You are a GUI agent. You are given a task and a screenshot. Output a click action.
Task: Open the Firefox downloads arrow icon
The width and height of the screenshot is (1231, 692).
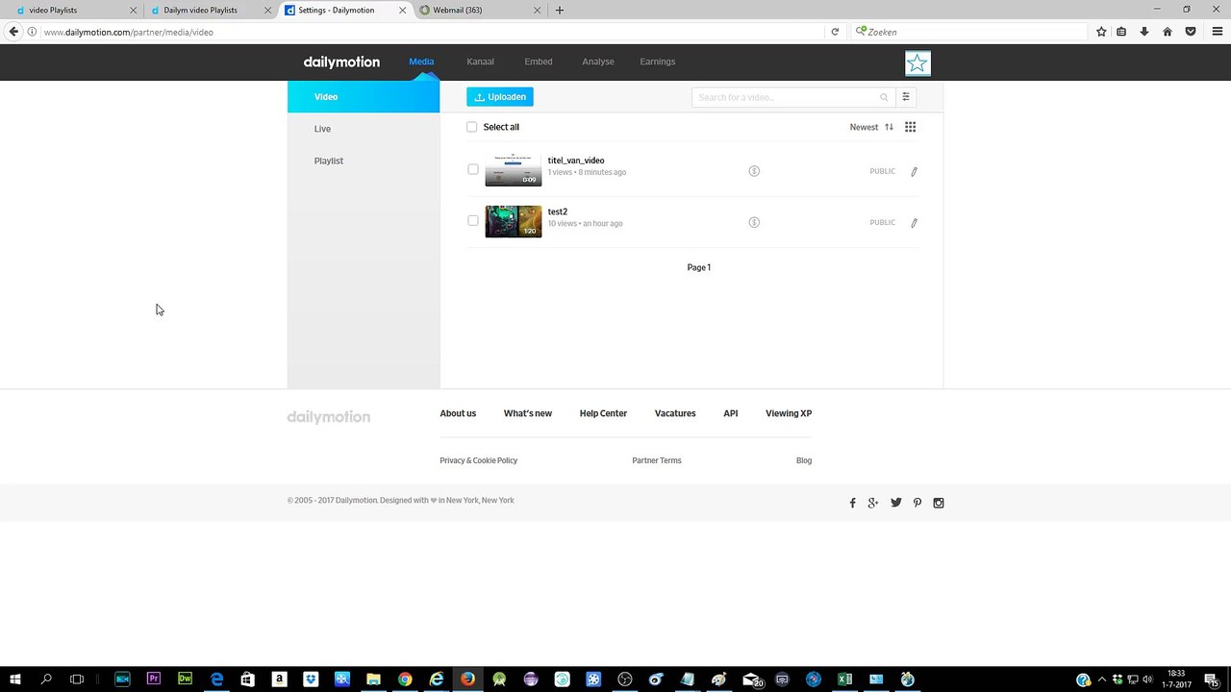coord(1144,32)
